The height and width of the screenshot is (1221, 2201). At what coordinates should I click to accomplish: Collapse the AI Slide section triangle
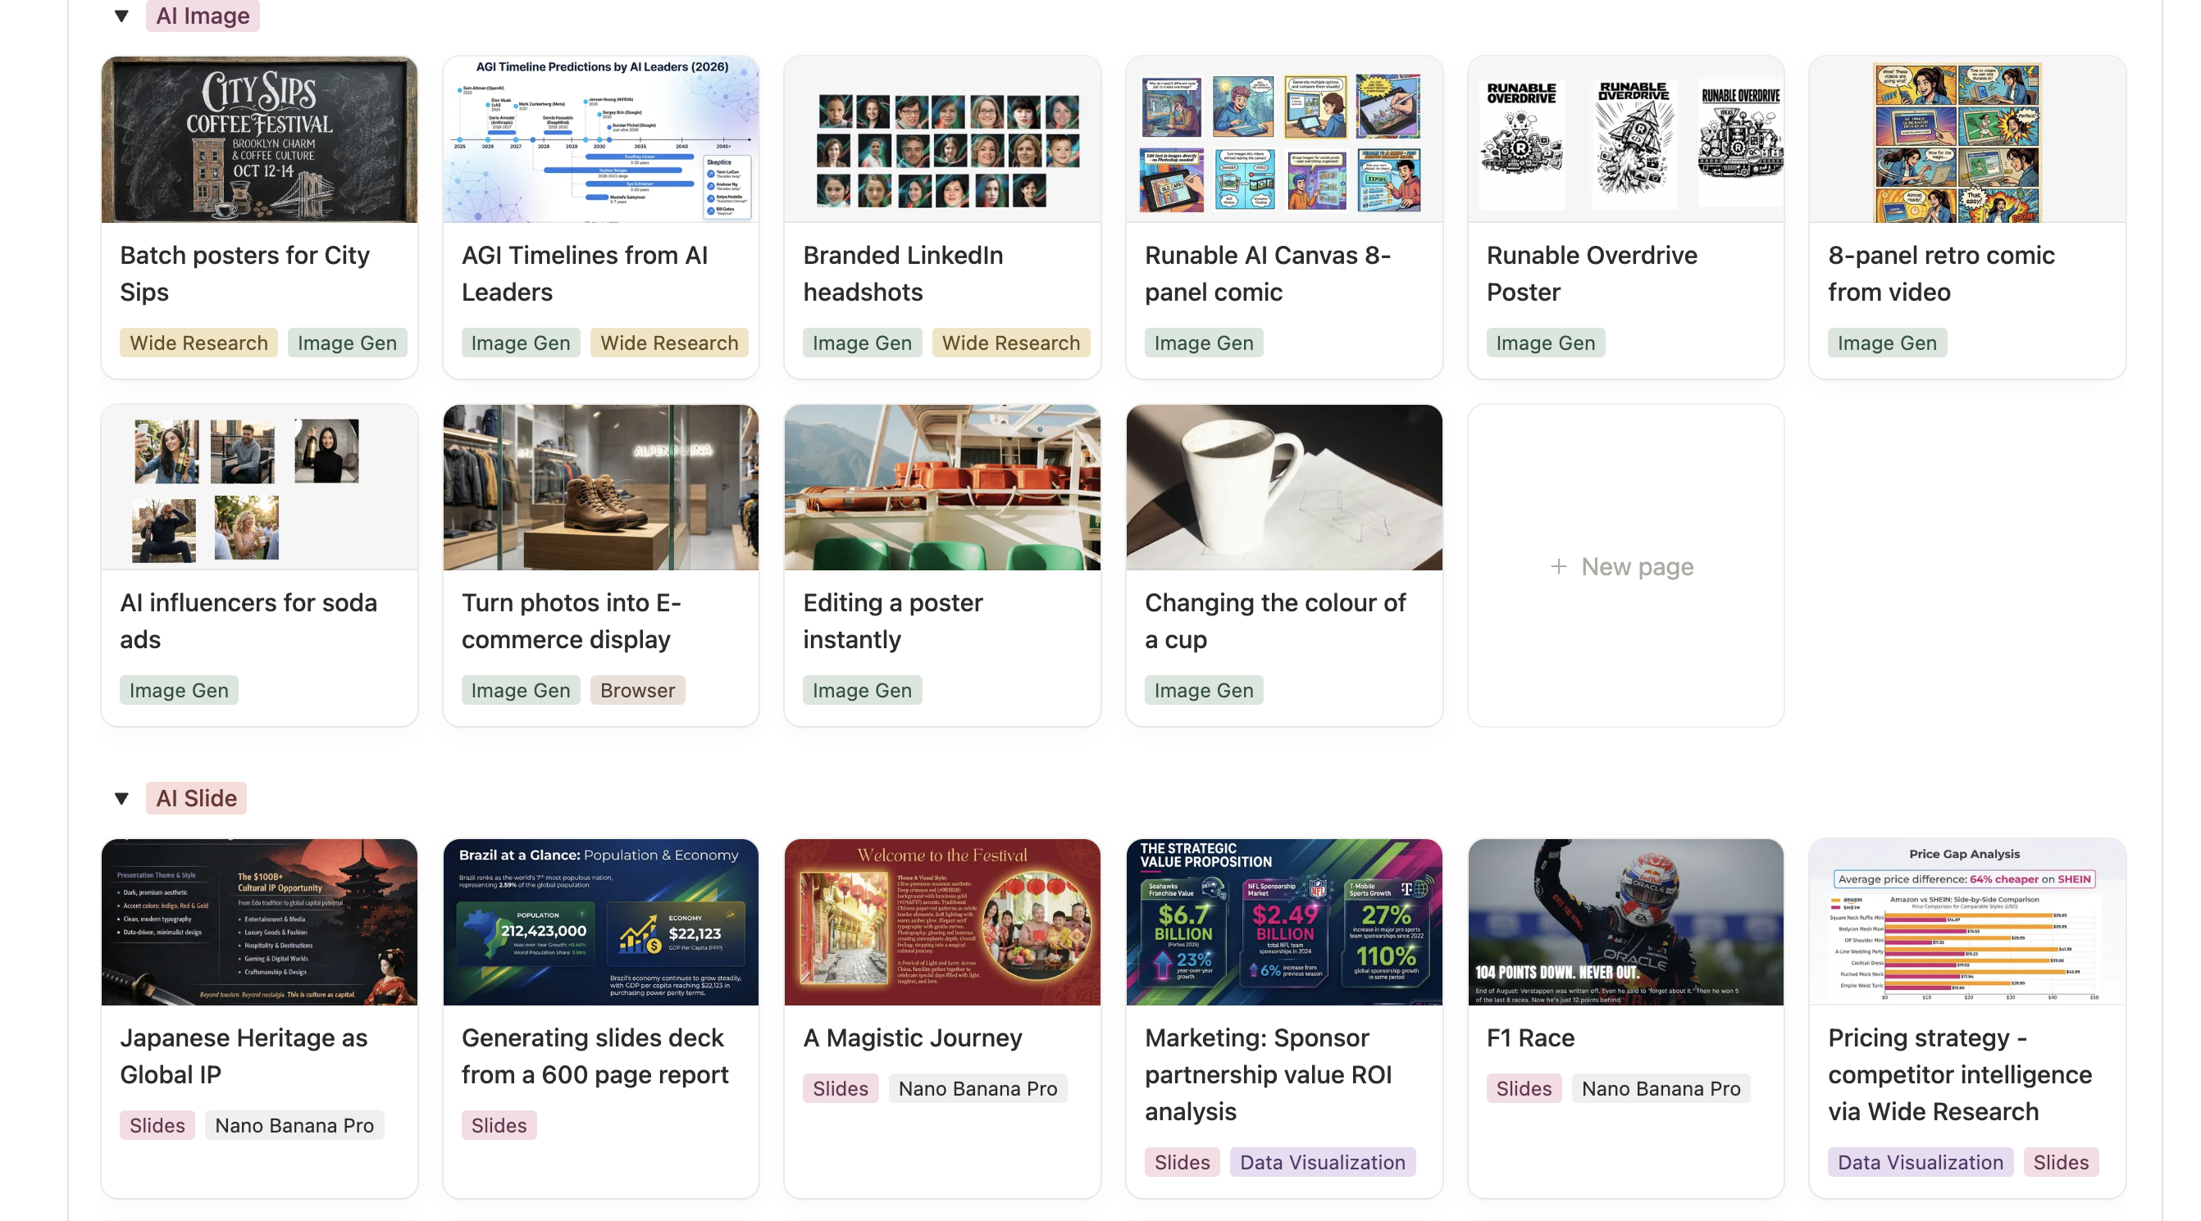[121, 798]
